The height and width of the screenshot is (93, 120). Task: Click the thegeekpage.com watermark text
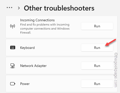pos(116,70)
